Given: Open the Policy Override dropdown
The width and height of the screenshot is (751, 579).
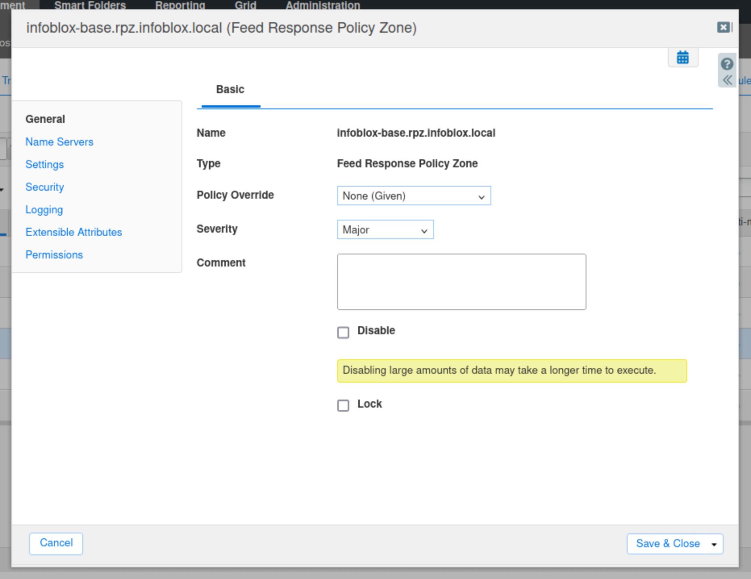Looking at the screenshot, I should [x=414, y=196].
